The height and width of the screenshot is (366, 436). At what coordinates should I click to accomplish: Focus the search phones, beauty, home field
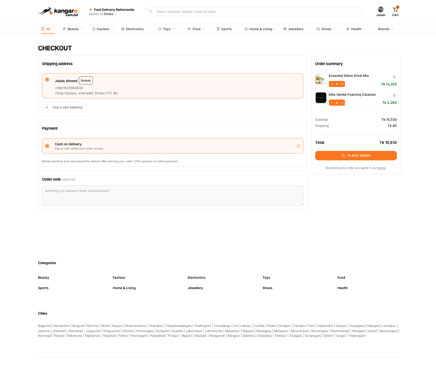[x=254, y=12]
